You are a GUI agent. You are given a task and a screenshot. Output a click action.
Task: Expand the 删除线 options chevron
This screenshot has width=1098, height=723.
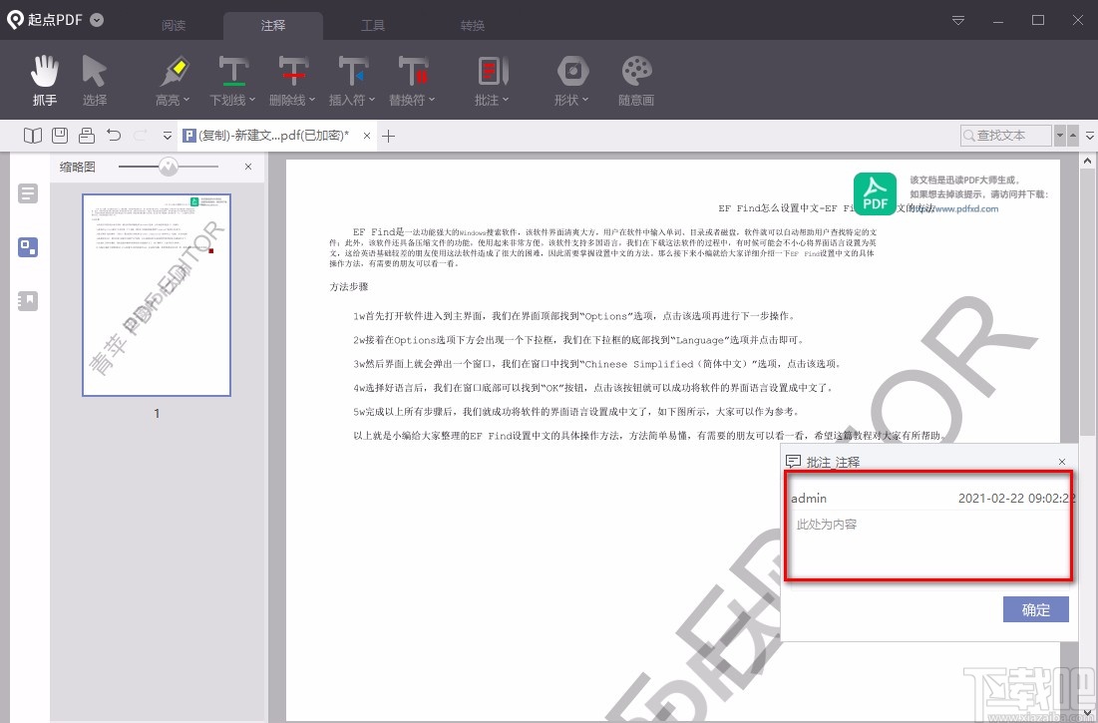[312, 100]
